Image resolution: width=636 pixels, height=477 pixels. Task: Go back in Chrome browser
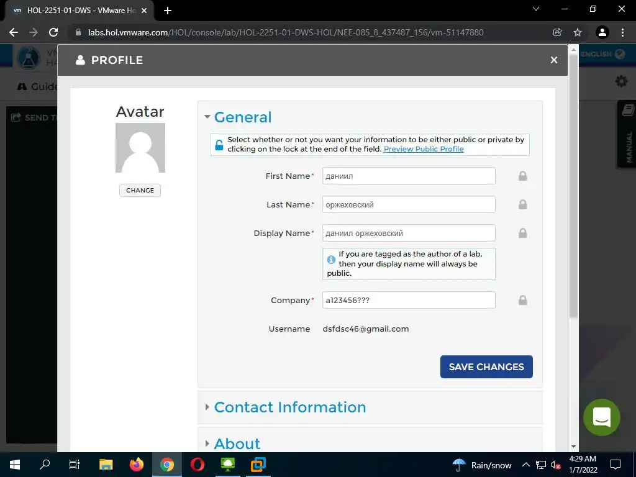(x=14, y=32)
